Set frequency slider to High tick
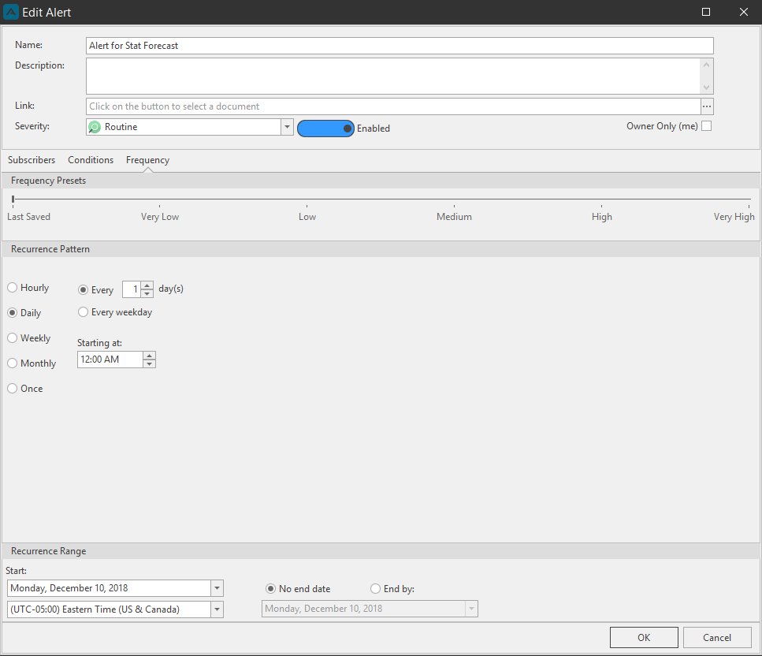The height and width of the screenshot is (656, 762). point(601,207)
